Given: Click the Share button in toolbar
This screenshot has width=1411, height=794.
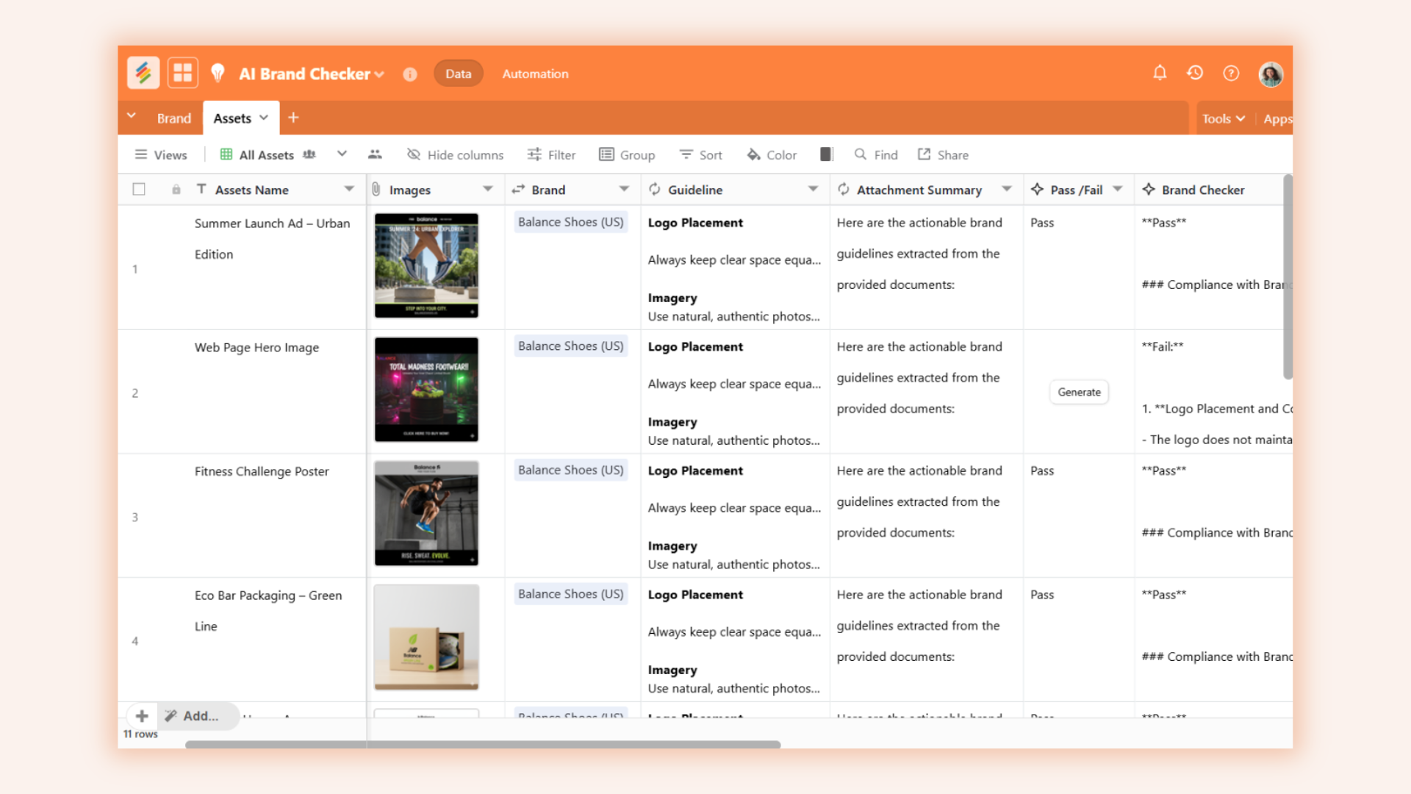Looking at the screenshot, I should (x=943, y=155).
